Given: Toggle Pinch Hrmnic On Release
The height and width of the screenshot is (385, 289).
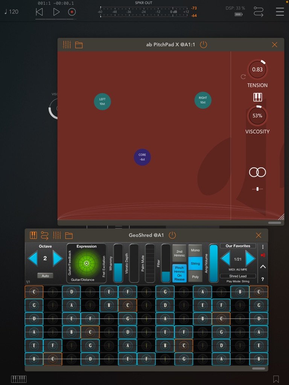Looking at the screenshot, I should [179, 273].
